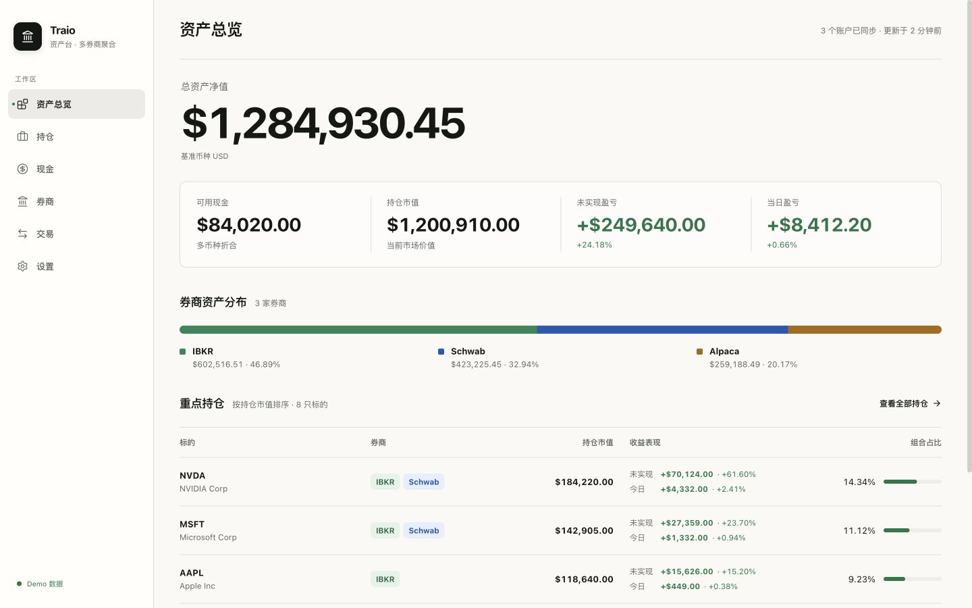
Task: Click the green IBKR segment of distribution bar
Action: click(x=358, y=330)
